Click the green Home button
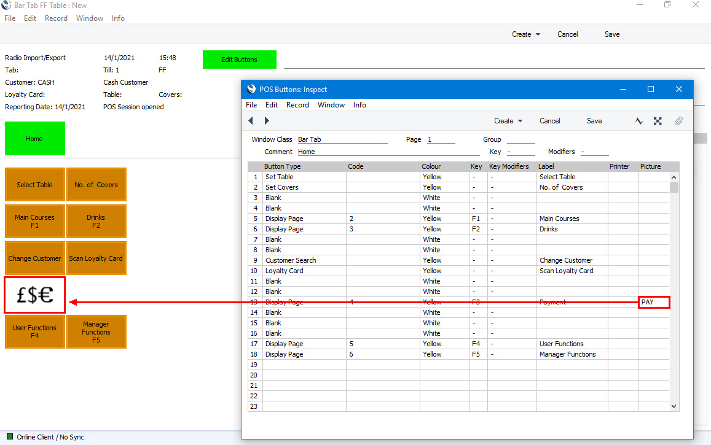The width and height of the screenshot is (711, 445). click(35, 139)
